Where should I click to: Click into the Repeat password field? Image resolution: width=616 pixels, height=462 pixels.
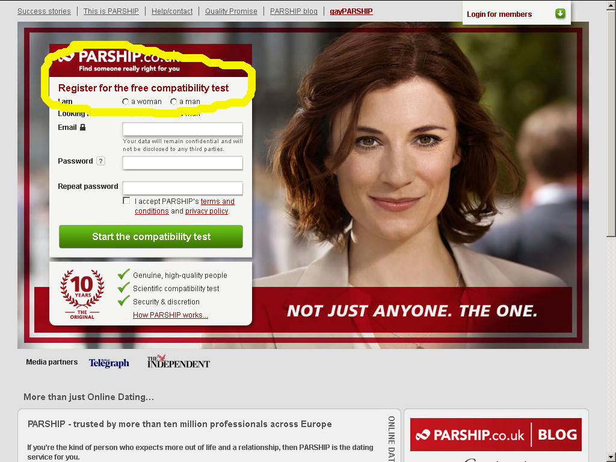pyautogui.click(x=182, y=188)
